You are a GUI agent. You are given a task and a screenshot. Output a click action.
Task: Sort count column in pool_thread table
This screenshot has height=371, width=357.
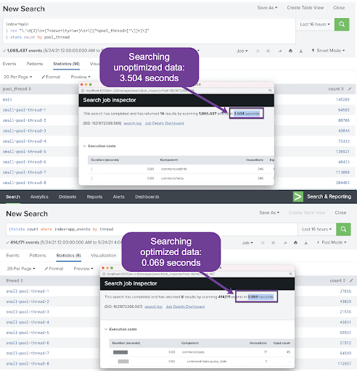coord(336,89)
